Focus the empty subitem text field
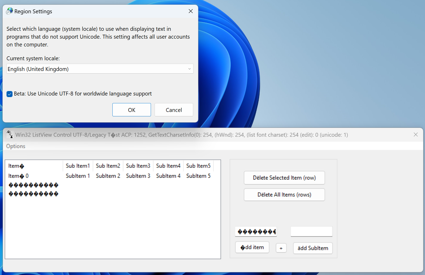Image resolution: width=425 pixels, height=275 pixels. point(311,232)
